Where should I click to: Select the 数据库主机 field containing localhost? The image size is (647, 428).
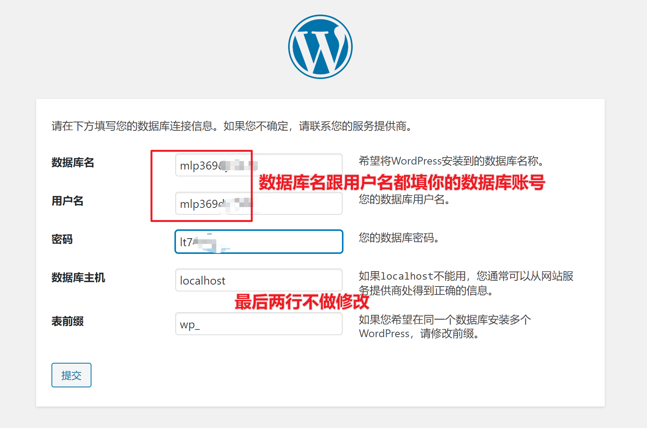click(x=259, y=280)
